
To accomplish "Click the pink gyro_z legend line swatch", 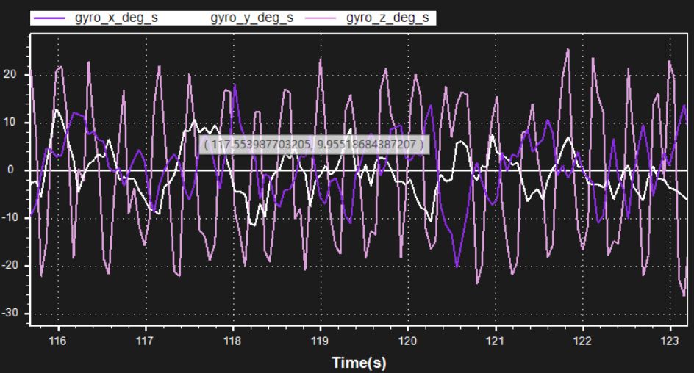I will pyautogui.click(x=321, y=18).
